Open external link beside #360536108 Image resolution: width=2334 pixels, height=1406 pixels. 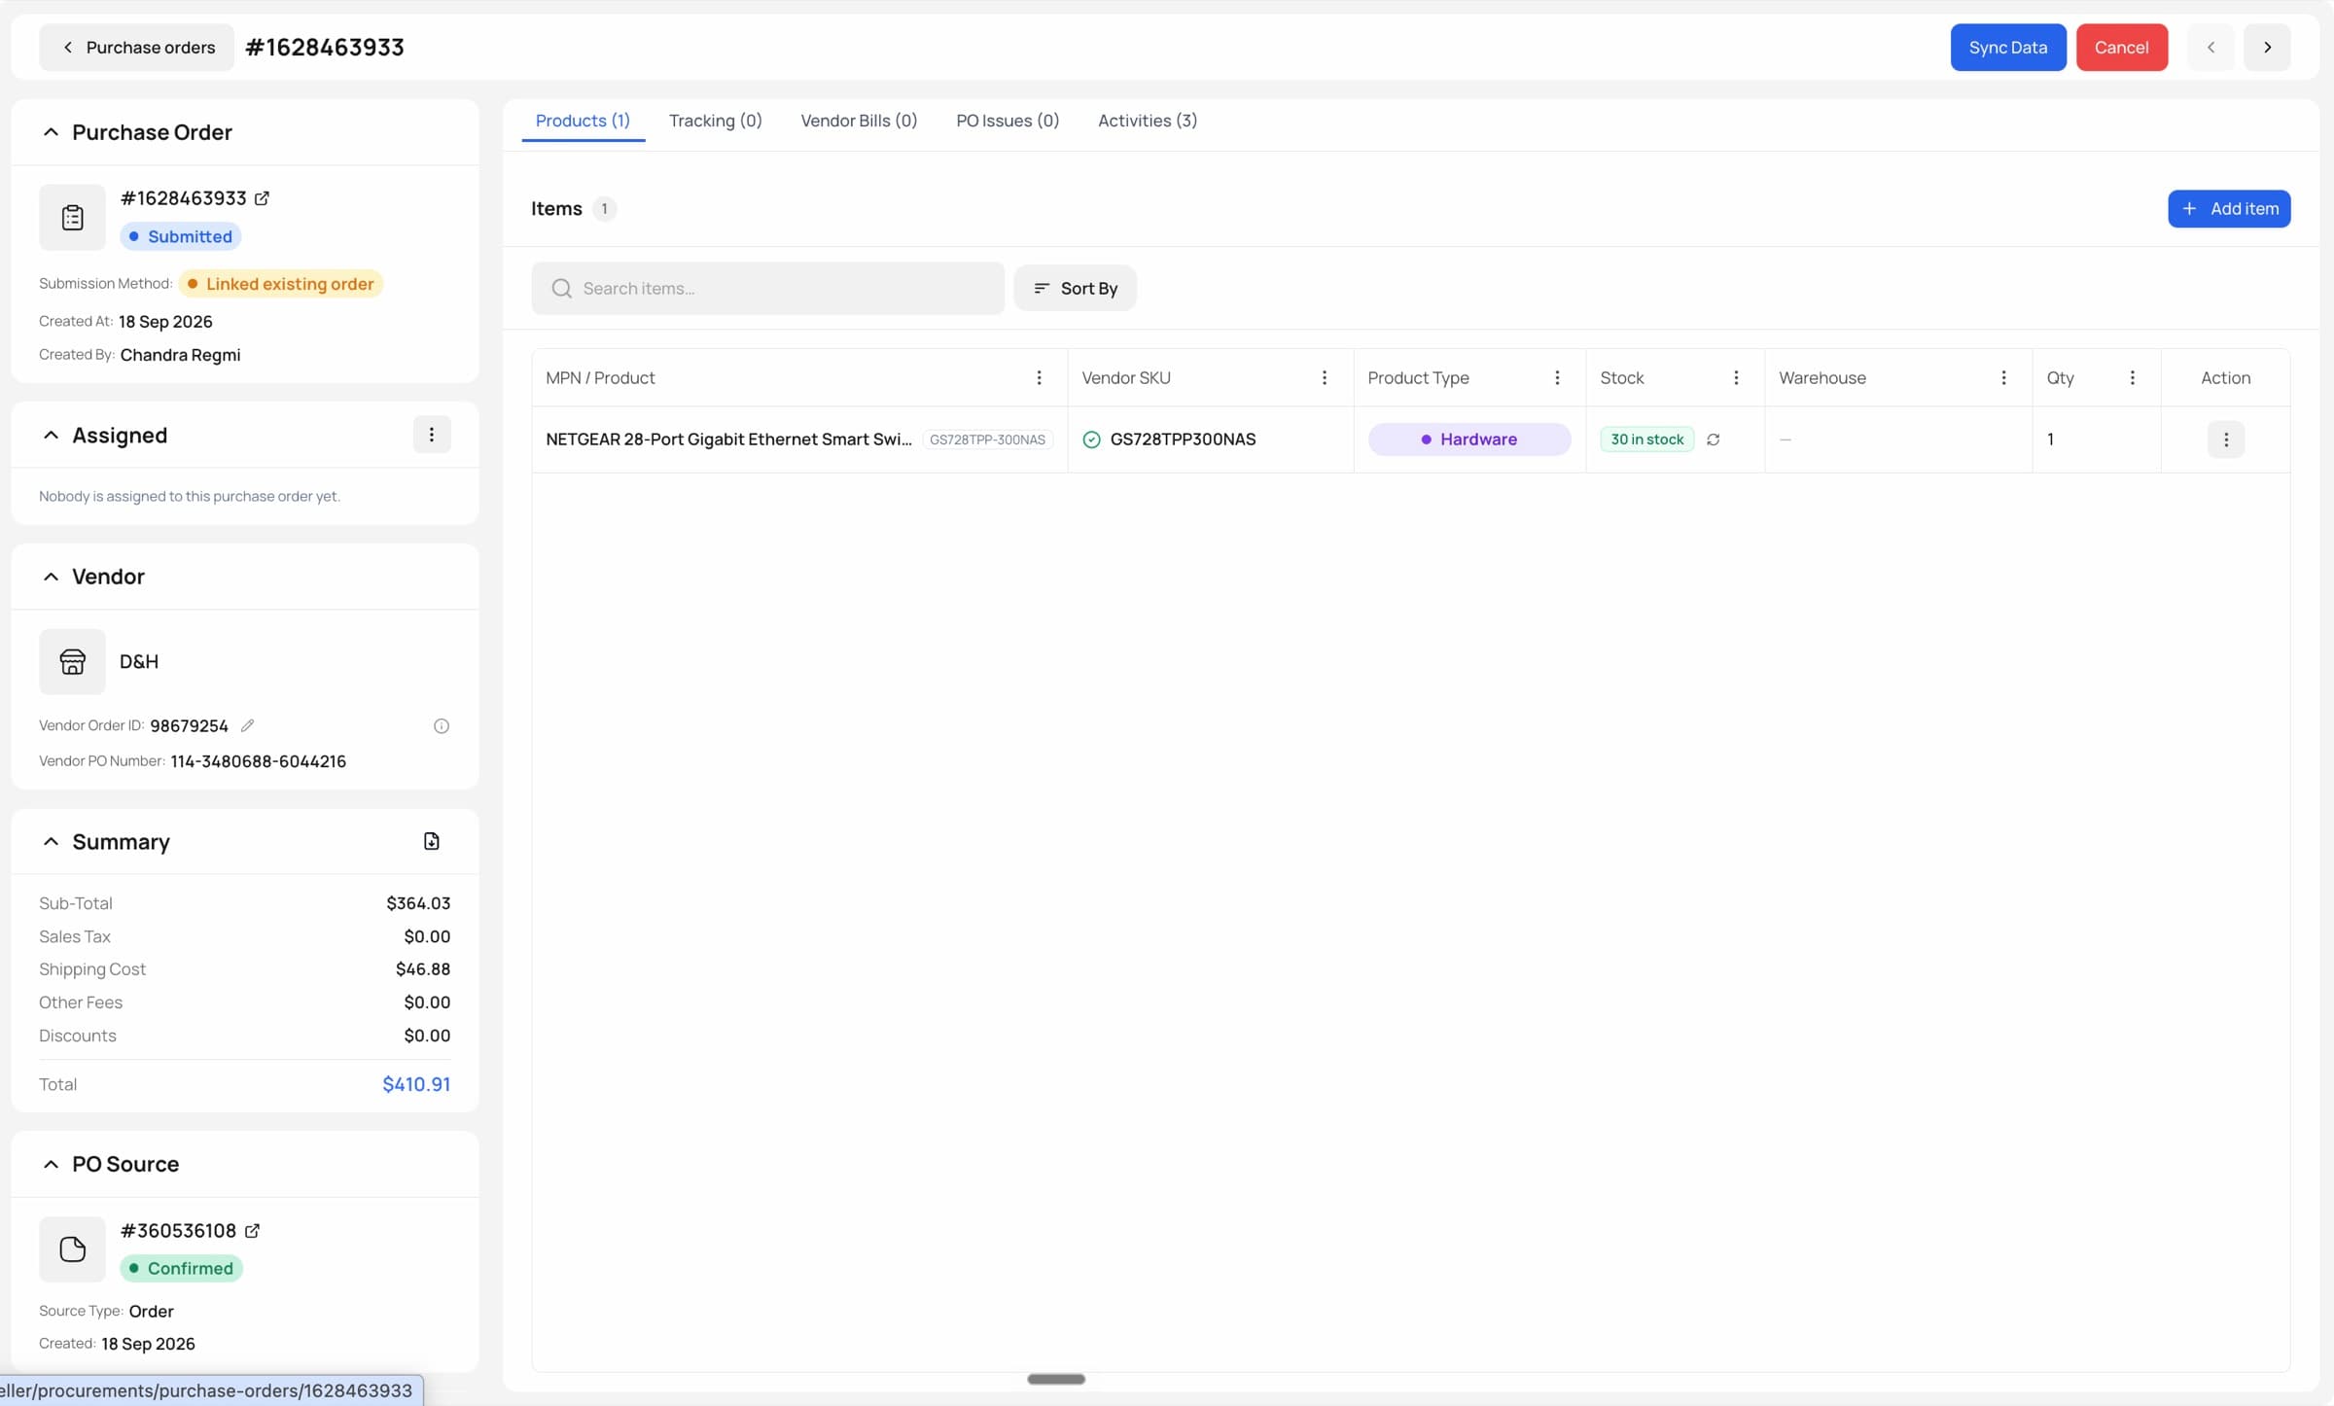[x=252, y=1231]
